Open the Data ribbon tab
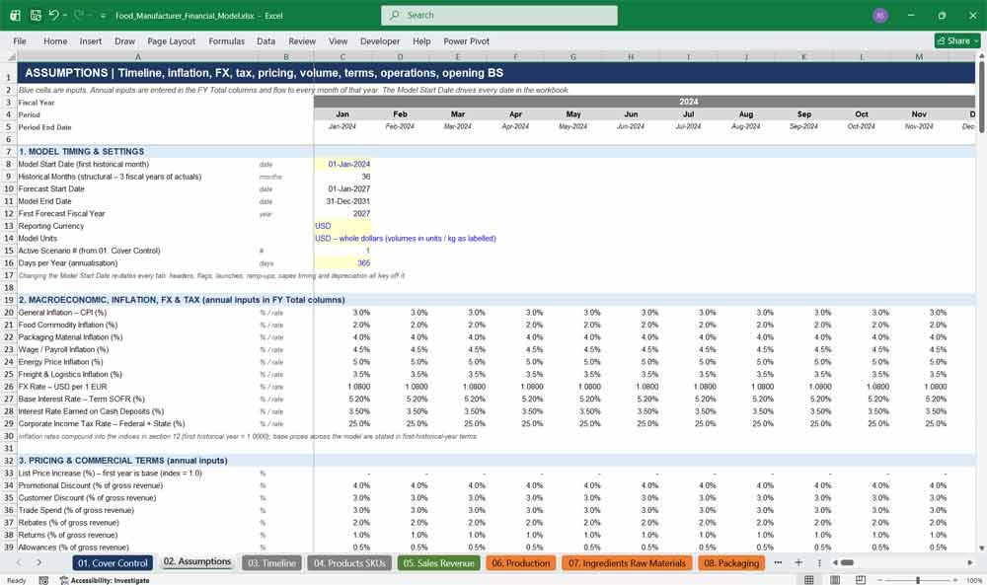The height and width of the screenshot is (585, 987). tap(266, 40)
